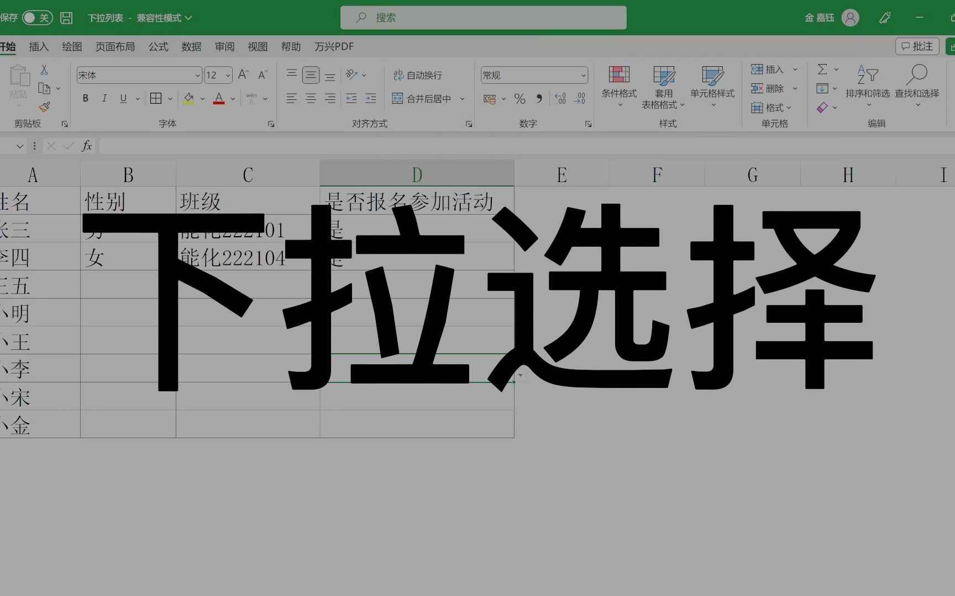Image resolution: width=955 pixels, height=596 pixels.
Task: Toggle italic formatting
Action: coord(104,98)
